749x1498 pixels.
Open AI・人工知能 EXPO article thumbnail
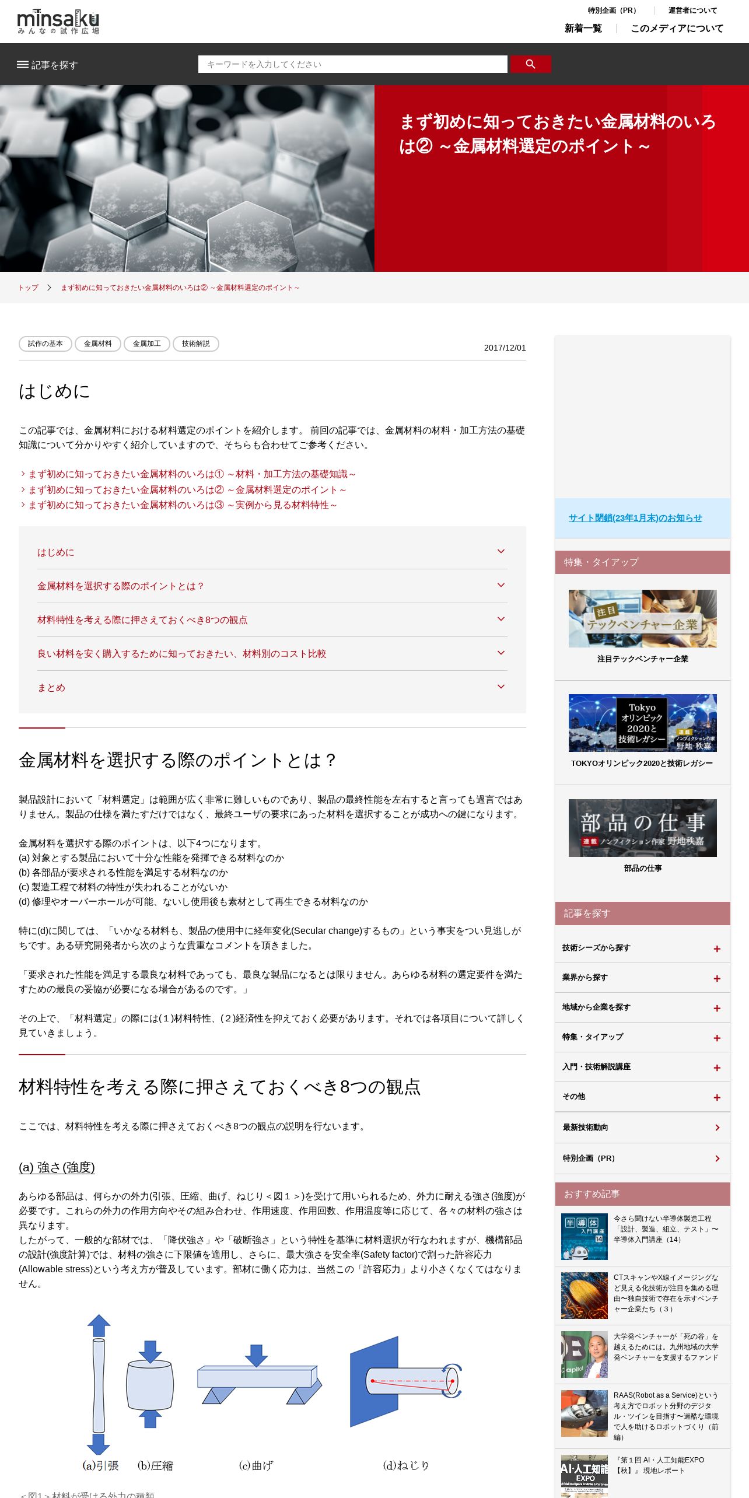(x=584, y=1476)
